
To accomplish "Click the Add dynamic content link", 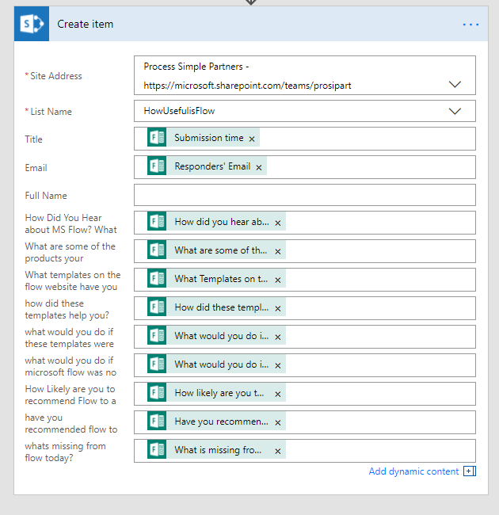I will click(x=413, y=471).
